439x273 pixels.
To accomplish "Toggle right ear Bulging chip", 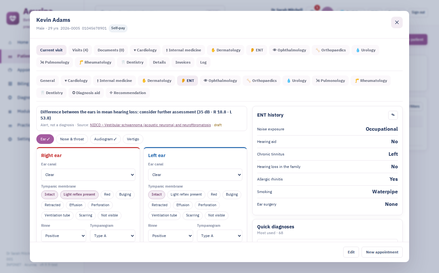I will (125, 195).
